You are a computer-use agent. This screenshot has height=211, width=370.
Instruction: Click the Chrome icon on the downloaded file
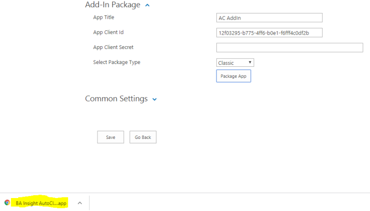[7, 203]
